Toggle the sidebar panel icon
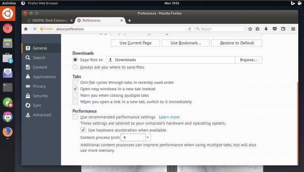 [x=283, y=29]
